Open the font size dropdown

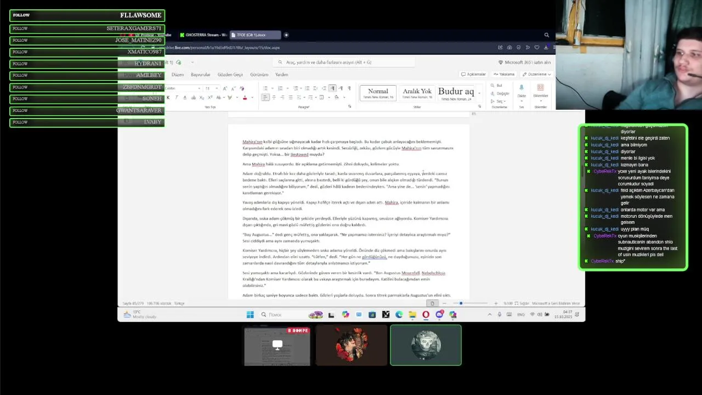tap(217, 88)
